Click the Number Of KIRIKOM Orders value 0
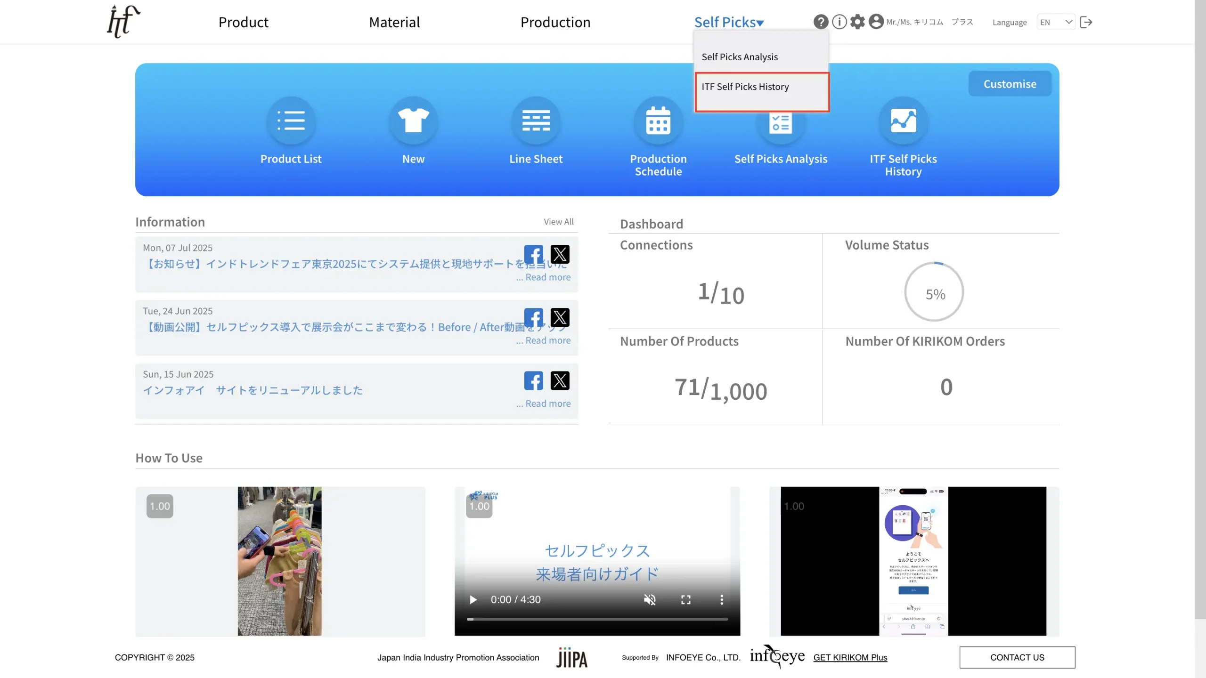 pyautogui.click(x=946, y=387)
